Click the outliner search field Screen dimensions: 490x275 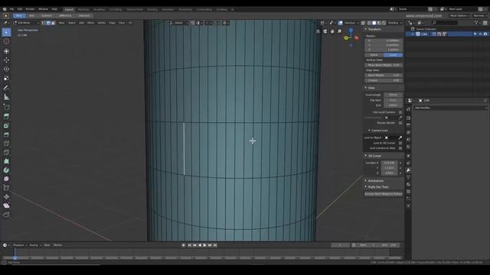click(445, 23)
